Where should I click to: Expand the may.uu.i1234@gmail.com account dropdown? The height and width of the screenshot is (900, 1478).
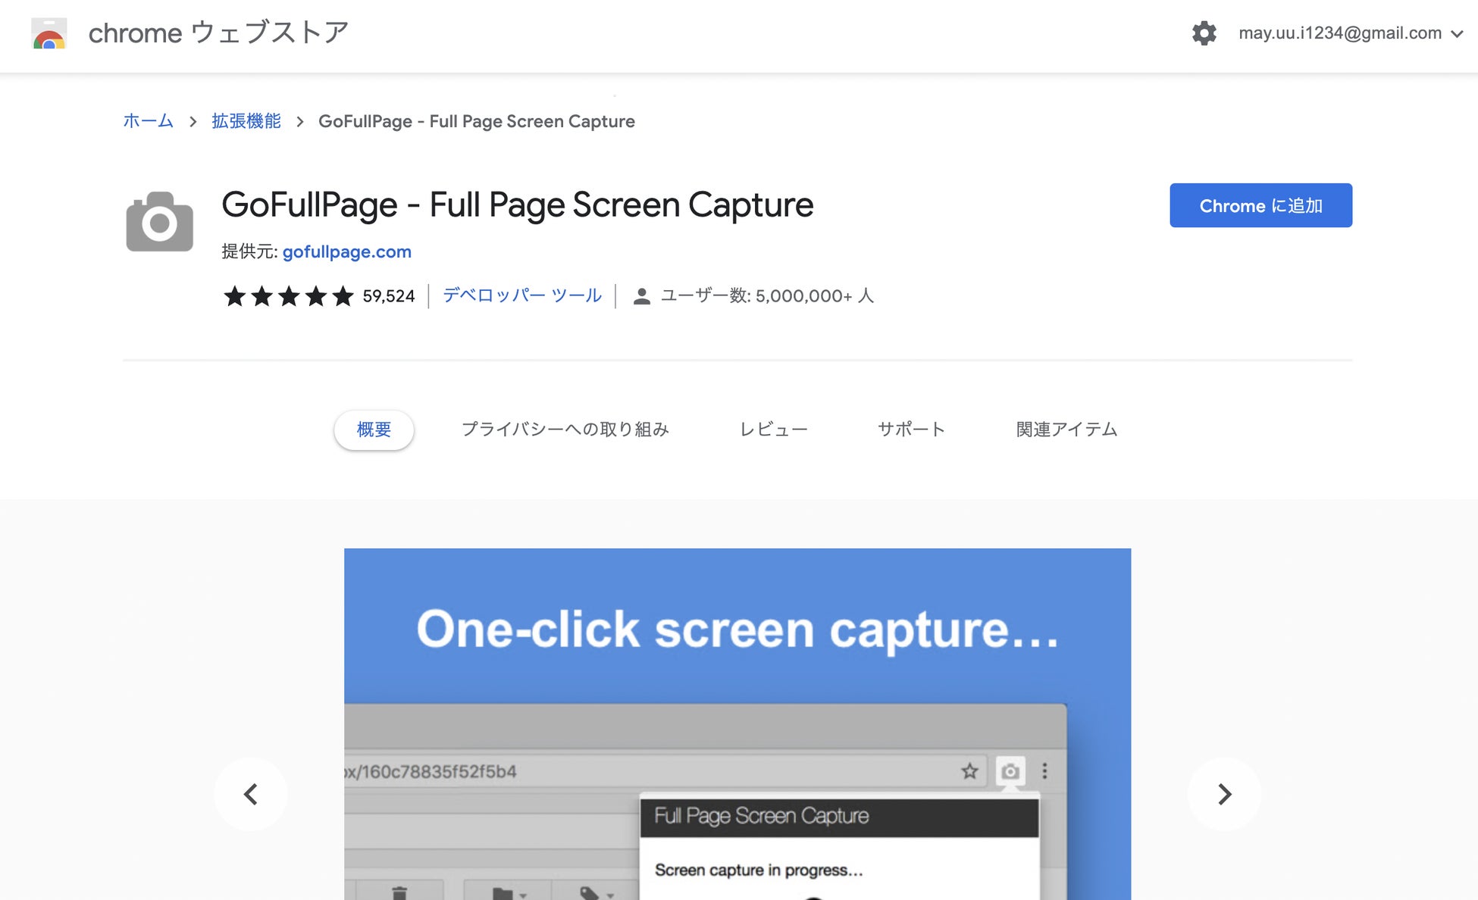pyautogui.click(x=1350, y=33)
